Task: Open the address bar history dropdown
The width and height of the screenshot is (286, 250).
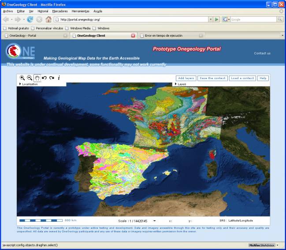Action: [211, 19]
